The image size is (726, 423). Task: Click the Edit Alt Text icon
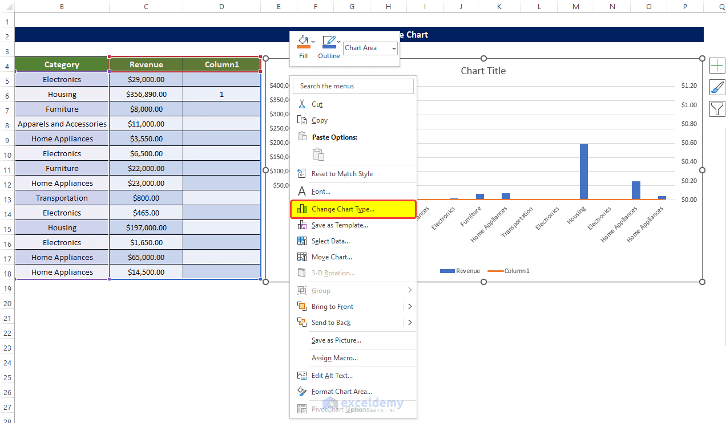[302, 376]
